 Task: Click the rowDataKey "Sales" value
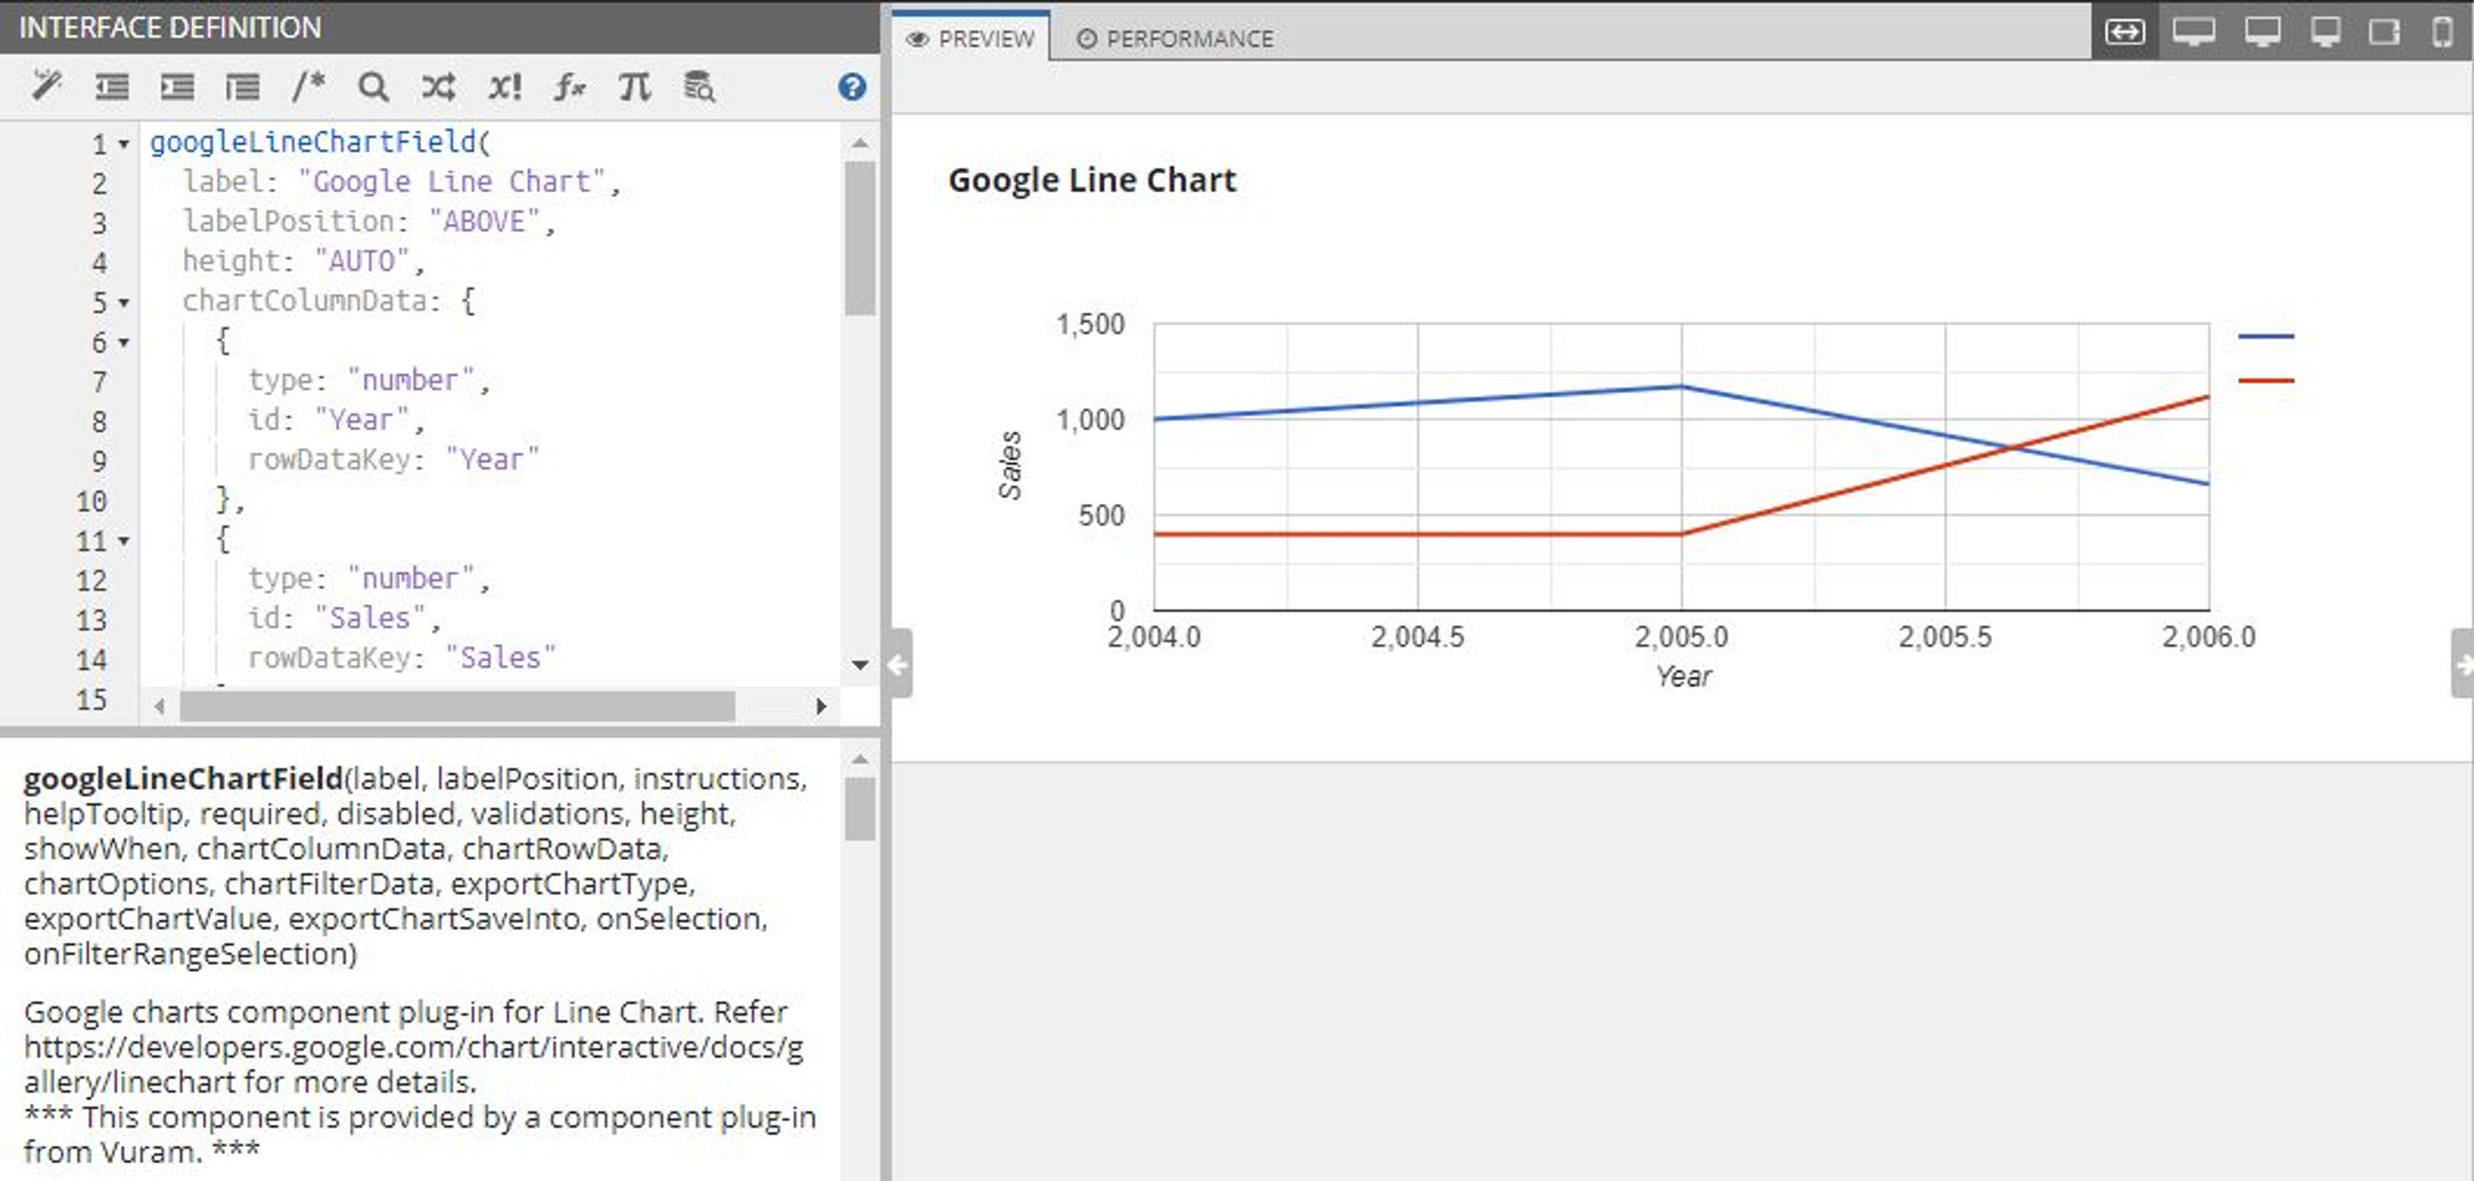pyautogui.click(x=501, y=658)
